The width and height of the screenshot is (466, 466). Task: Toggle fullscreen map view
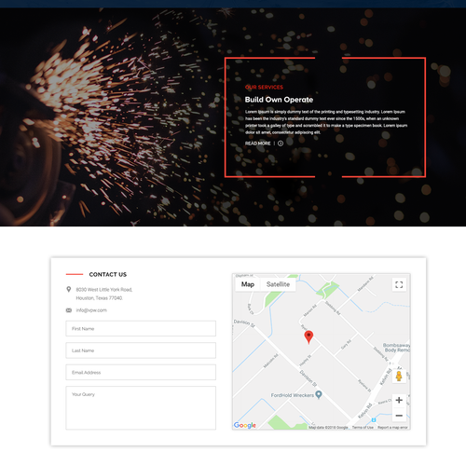399,284
